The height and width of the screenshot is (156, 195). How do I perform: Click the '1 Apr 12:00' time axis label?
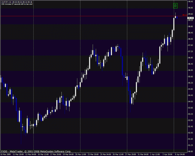[x=155, y=154]
